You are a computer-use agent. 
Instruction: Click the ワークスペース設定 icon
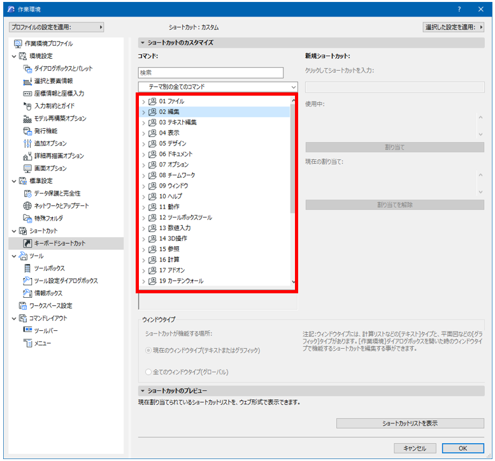(x=23, y=306)
